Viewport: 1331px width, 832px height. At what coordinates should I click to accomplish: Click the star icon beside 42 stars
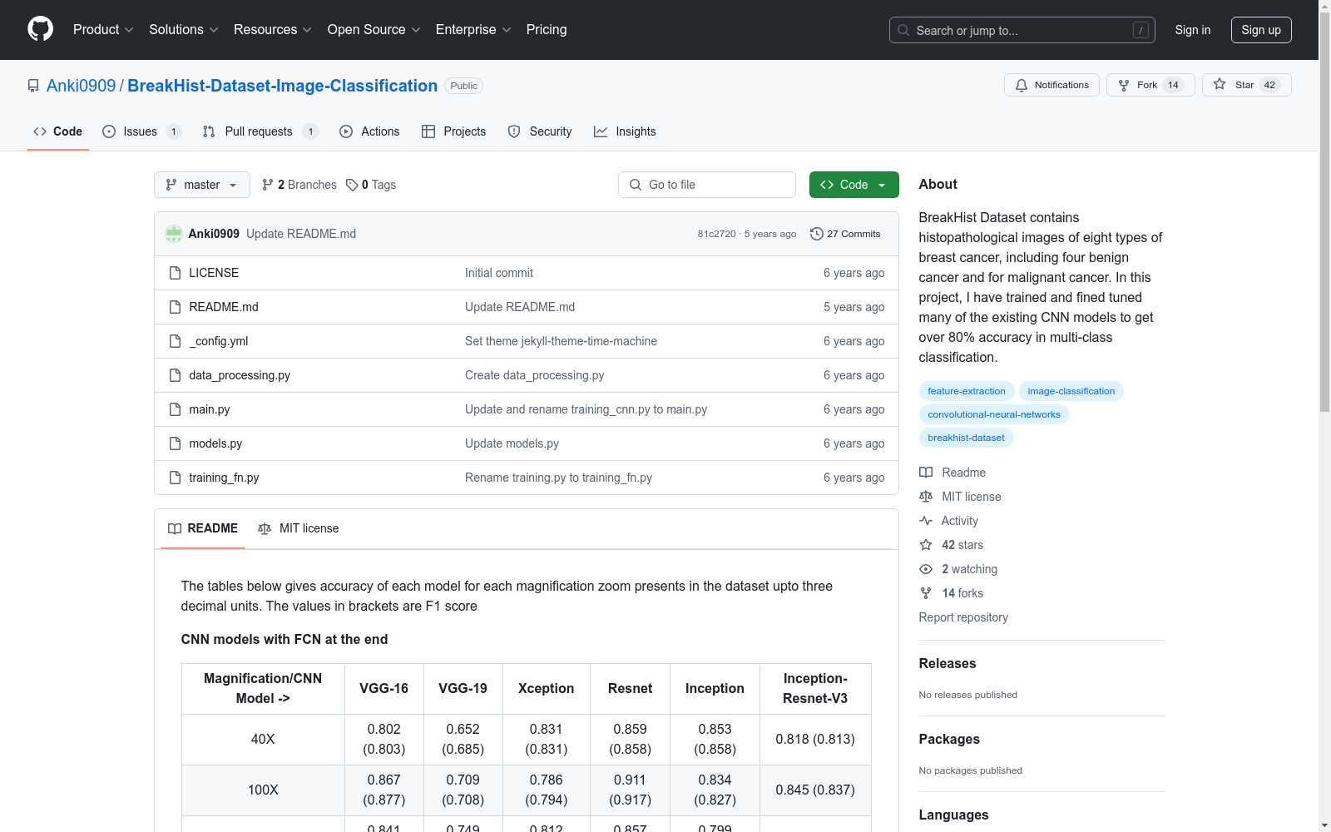pyautogui.click(x=926, y=545)
